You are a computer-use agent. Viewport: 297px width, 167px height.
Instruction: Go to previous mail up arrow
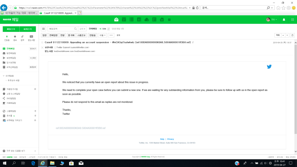point(283,35)
